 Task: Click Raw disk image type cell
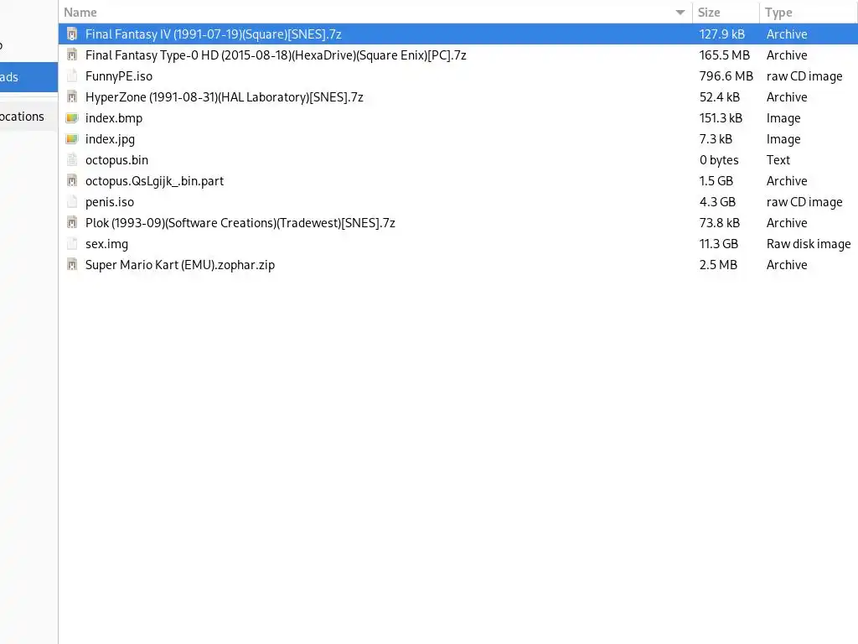(809, 244)
